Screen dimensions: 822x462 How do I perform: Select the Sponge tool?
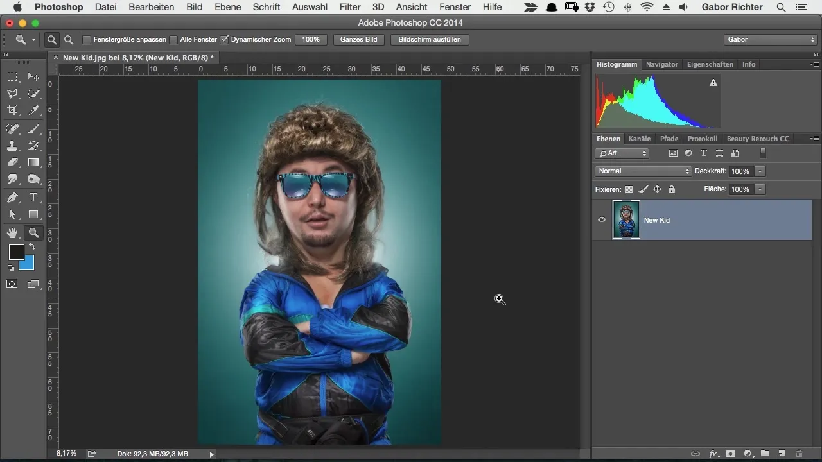33,179
